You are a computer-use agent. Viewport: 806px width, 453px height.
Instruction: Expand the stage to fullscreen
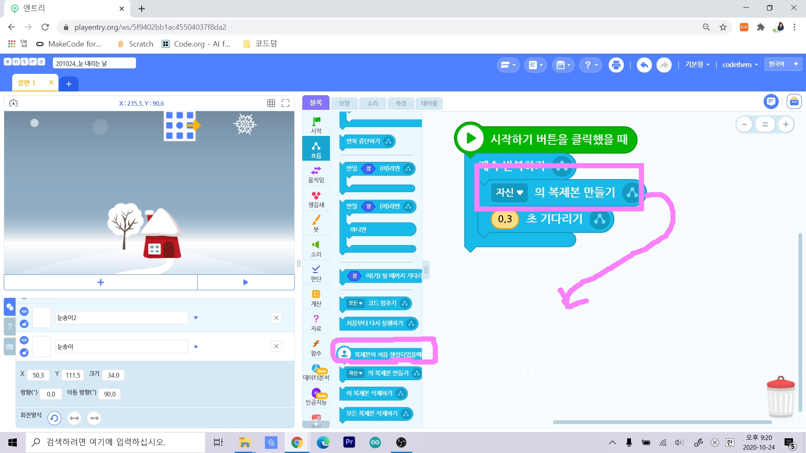tap(285, 103)
